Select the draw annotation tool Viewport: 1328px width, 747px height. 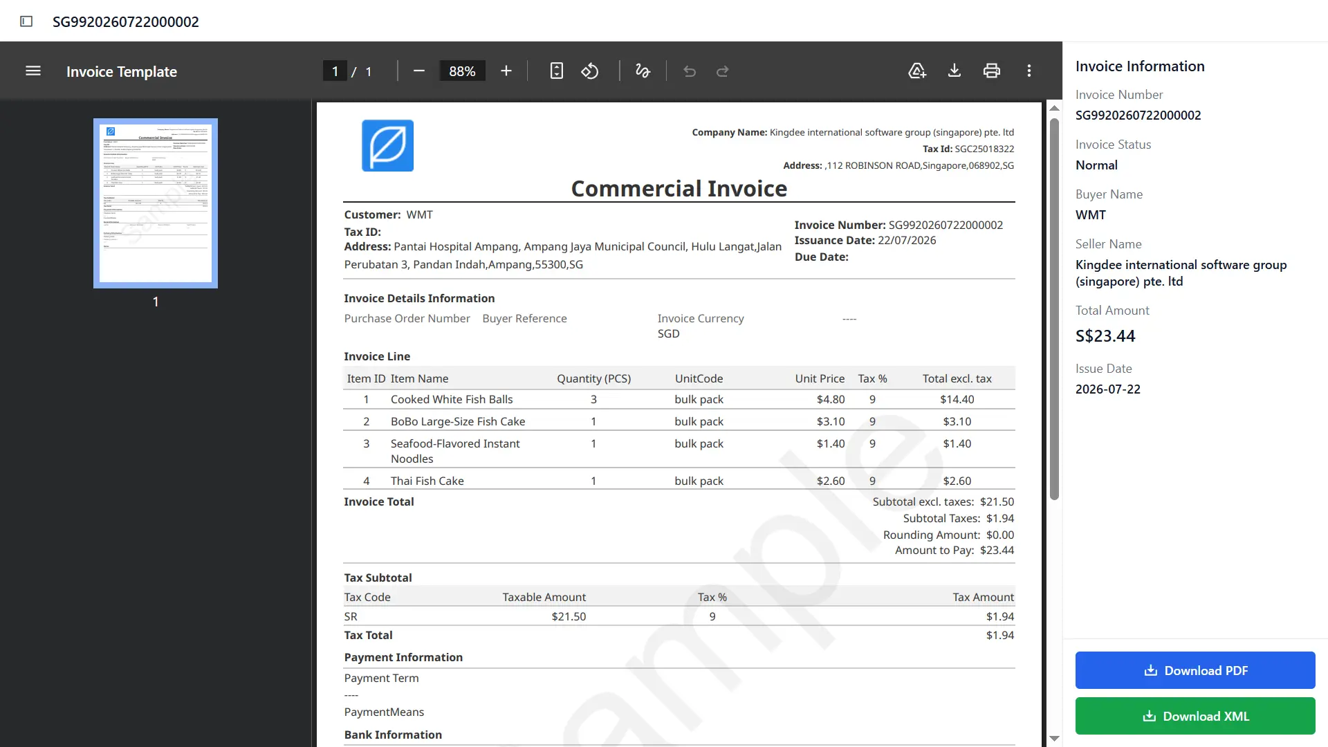[643, 71]
